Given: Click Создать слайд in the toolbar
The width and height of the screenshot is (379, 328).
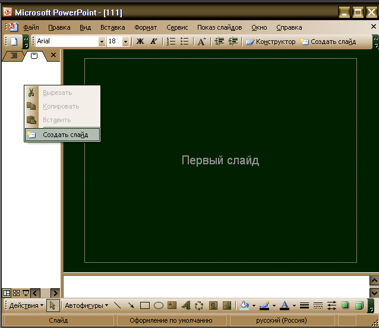Looking at the screenshot, I should pos(329,42).
